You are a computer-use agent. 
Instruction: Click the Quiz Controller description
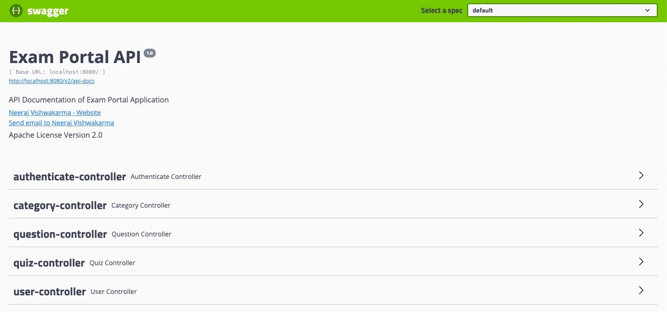point(112,263)
